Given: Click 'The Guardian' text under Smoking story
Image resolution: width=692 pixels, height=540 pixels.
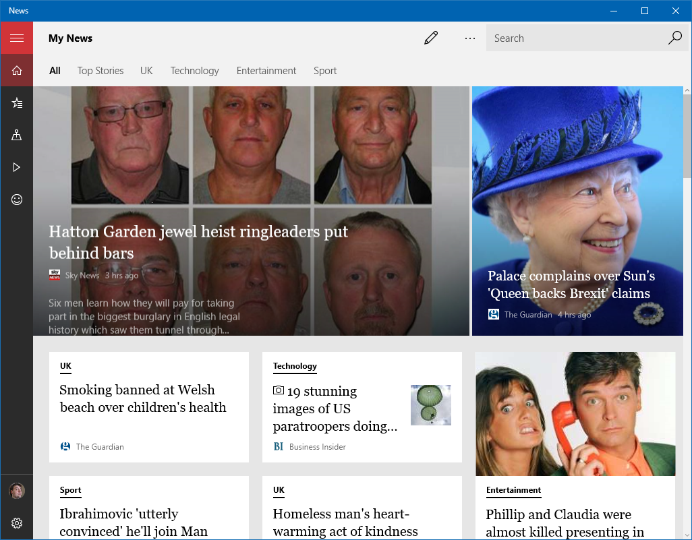Looking at the screenshot, I should click(100, 446).
